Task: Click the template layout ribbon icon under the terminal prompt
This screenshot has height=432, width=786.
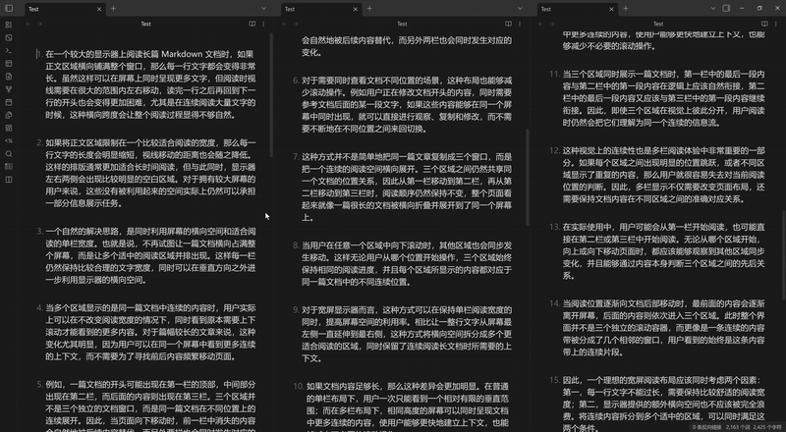Action: 9,64
